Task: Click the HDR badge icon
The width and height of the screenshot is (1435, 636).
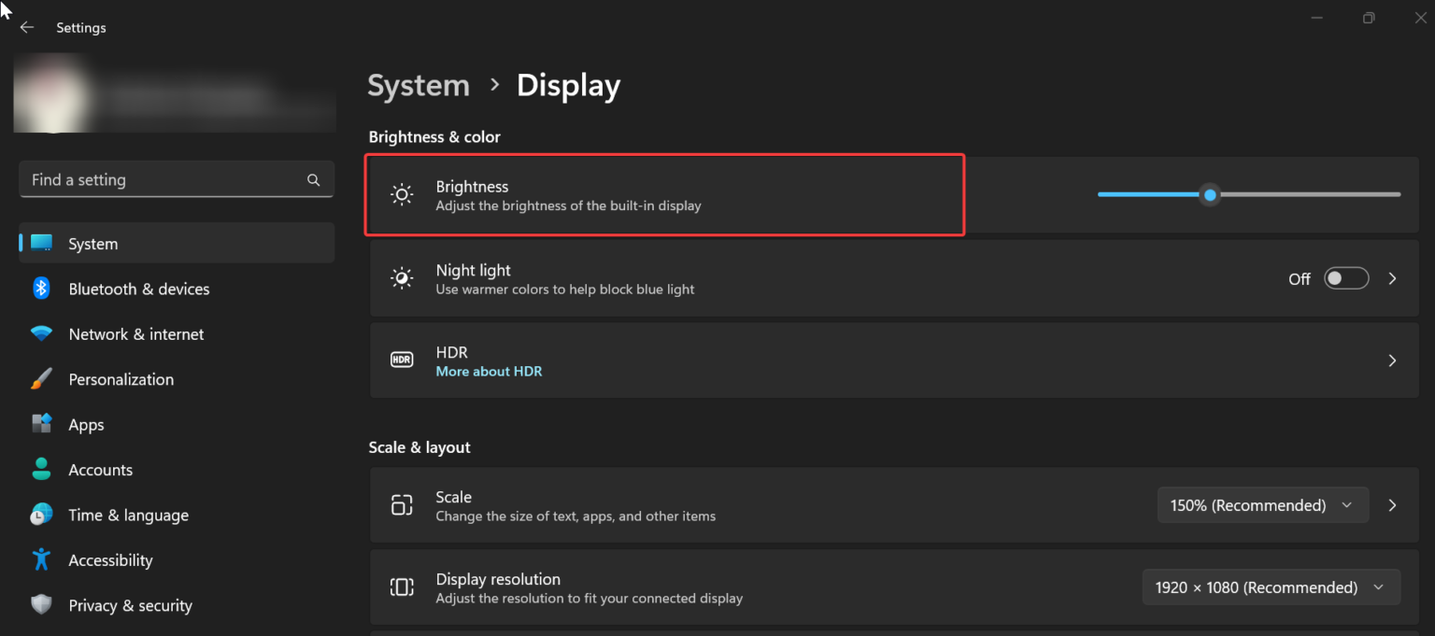Action: [x=402, y=360]
